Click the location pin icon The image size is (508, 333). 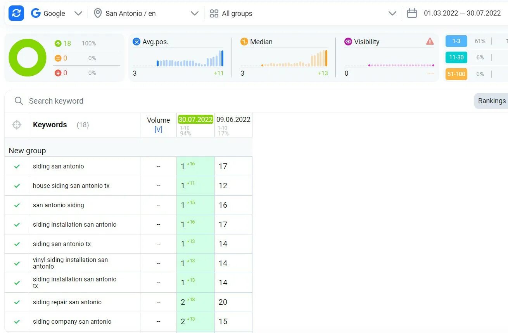tap(98, 13)
